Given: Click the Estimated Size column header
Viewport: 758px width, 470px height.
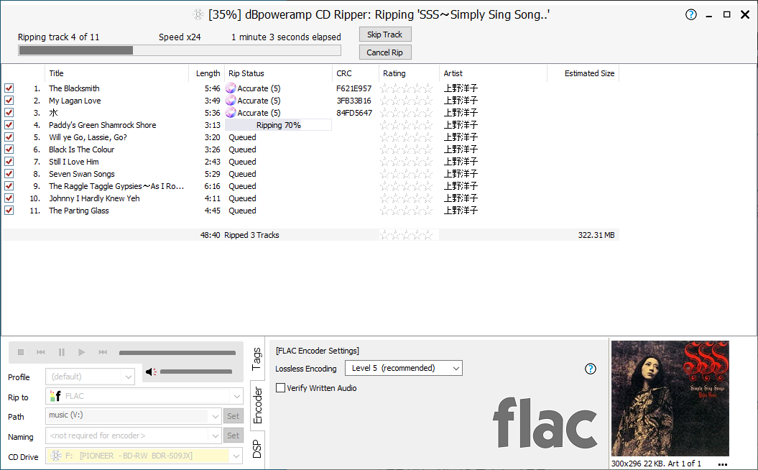Looking at the screenshot, I should pos(583,73).
